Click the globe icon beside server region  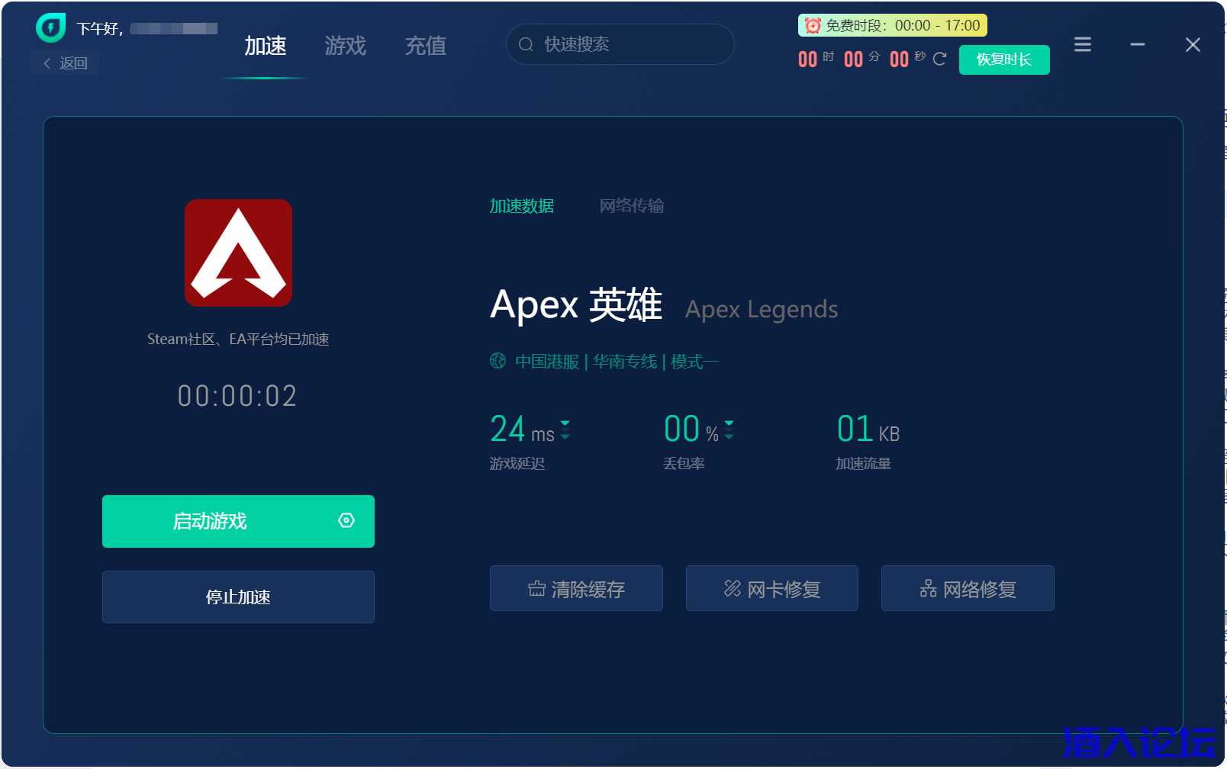pyautogui.click(x=498, y=361)
